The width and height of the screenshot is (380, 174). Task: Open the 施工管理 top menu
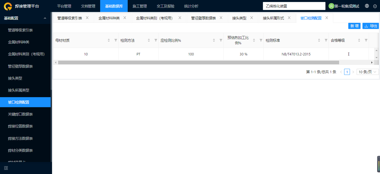(140, 6)
